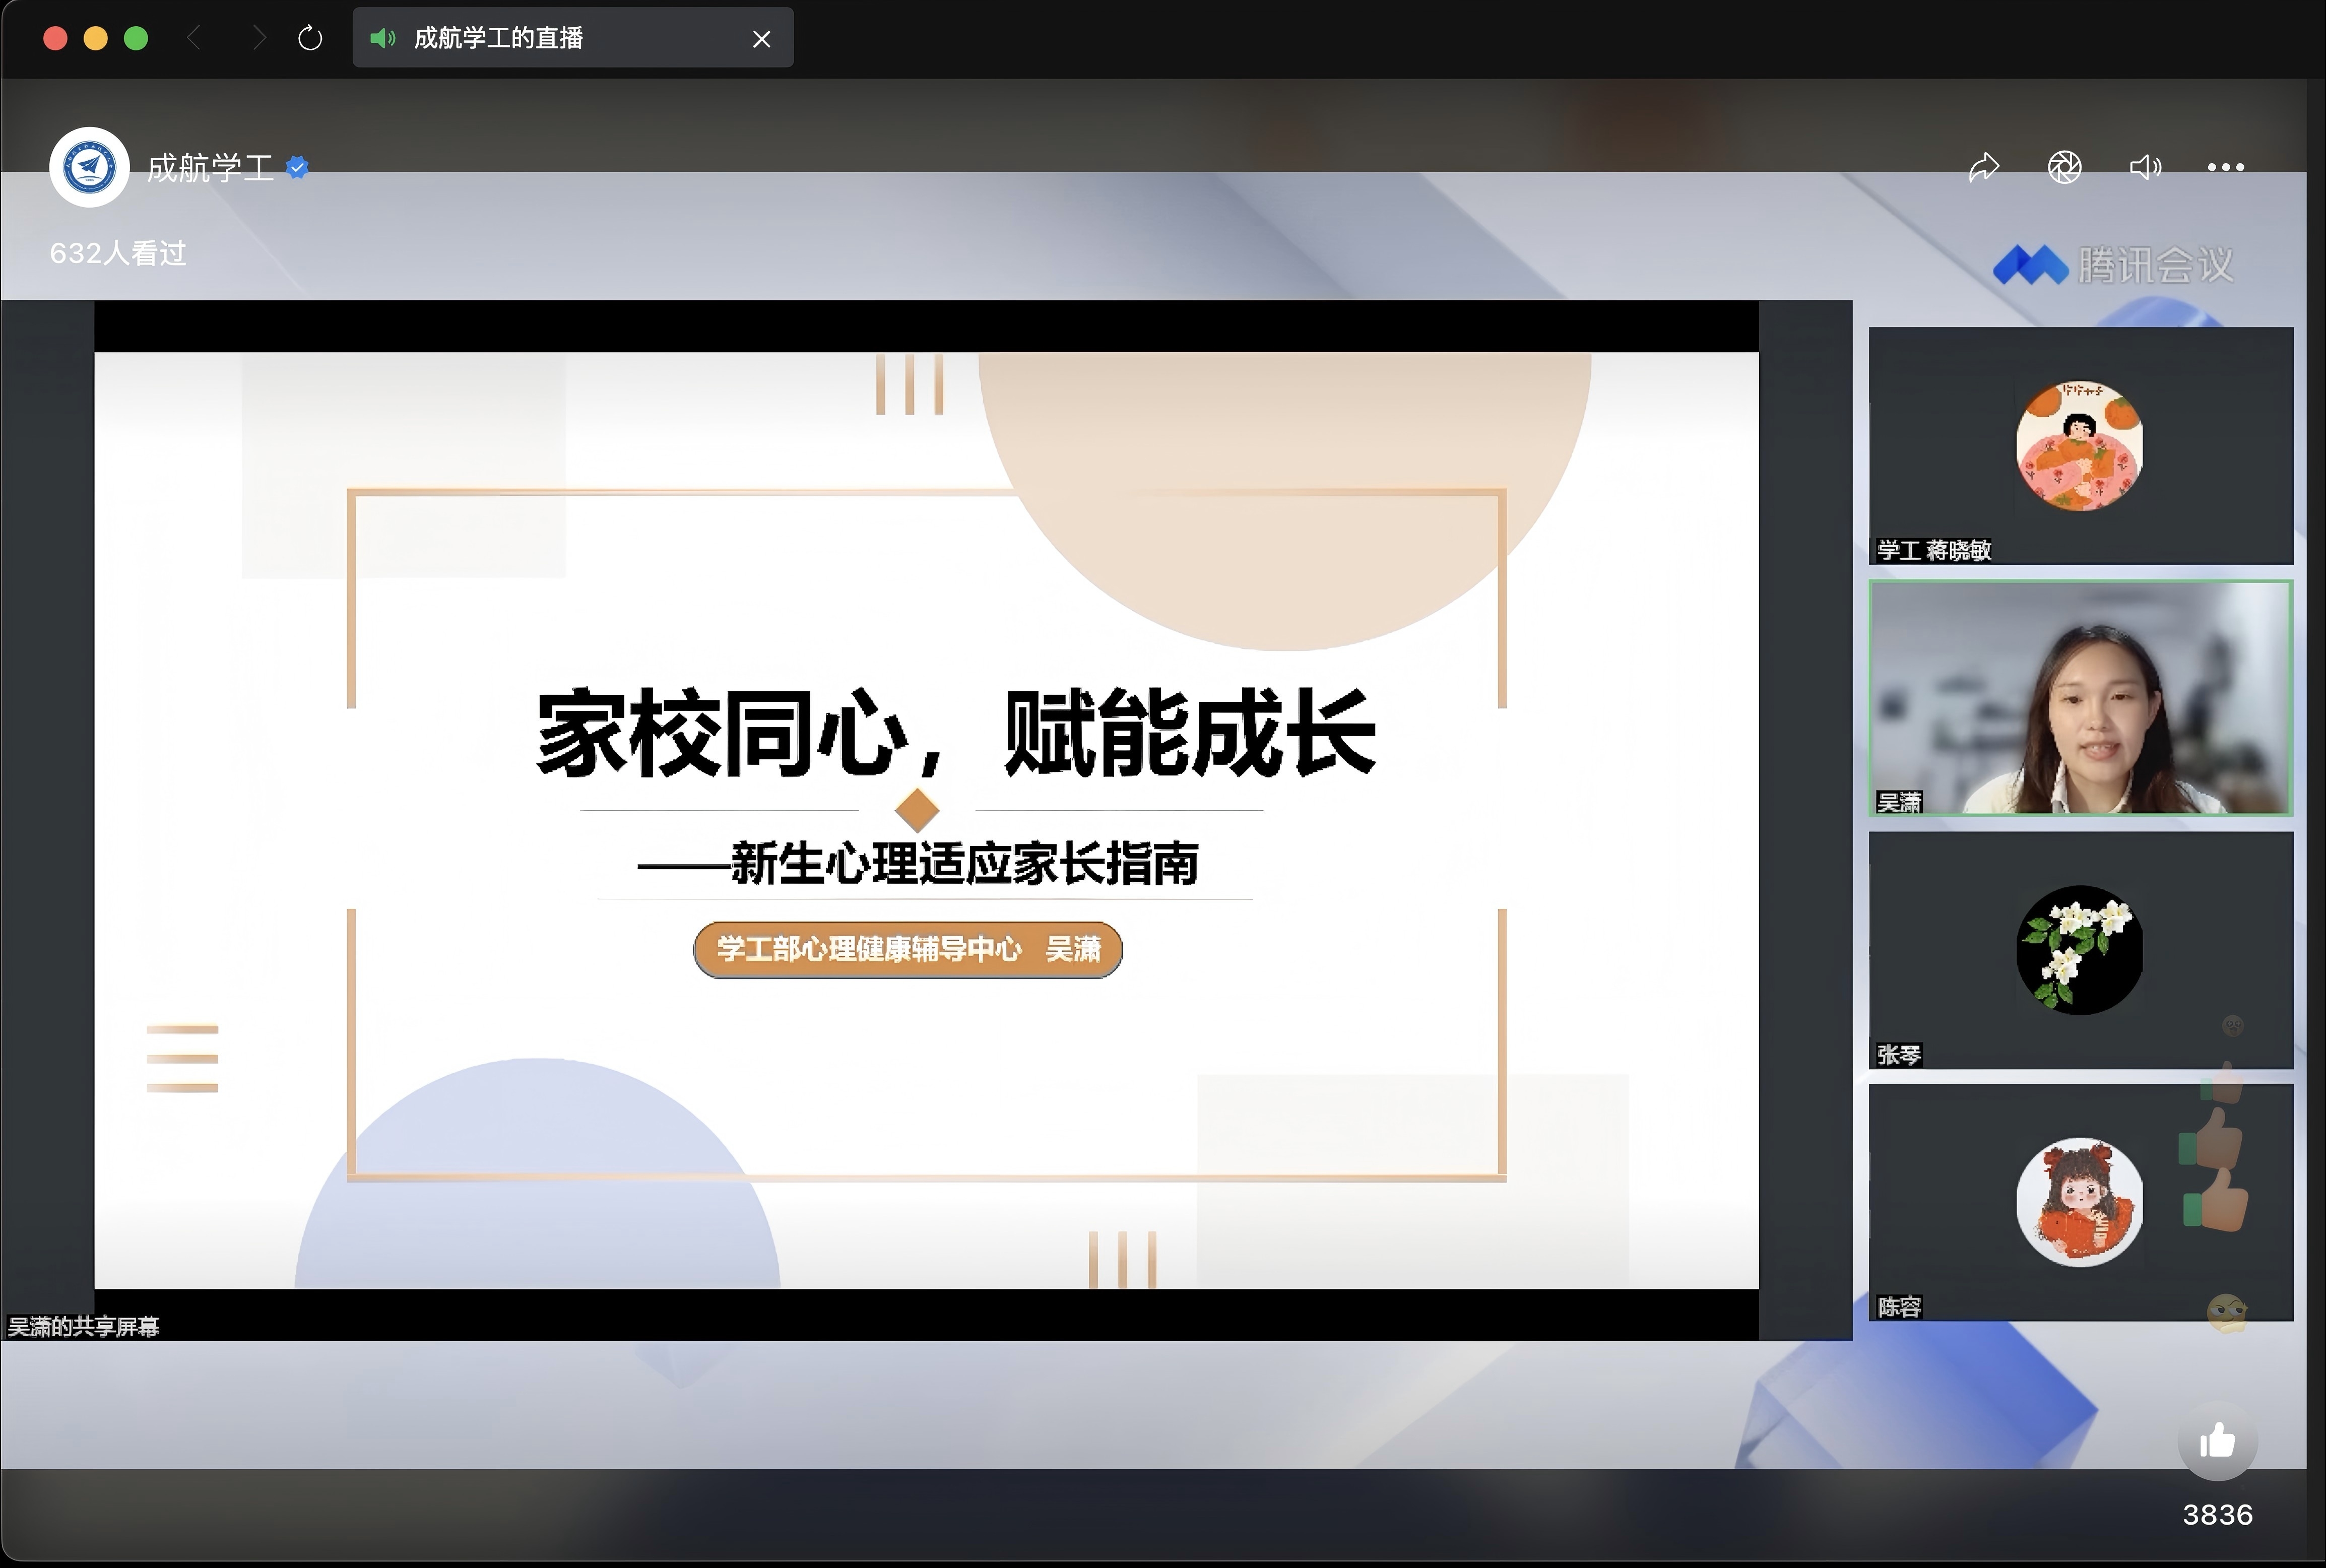Click the thumbs-up like button

tap(2217, 1442)
